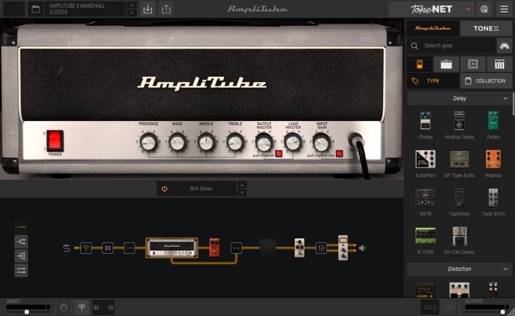The image size is (515, 316).
Task: Select single serial signal chain routing
Action: [21, 227]
